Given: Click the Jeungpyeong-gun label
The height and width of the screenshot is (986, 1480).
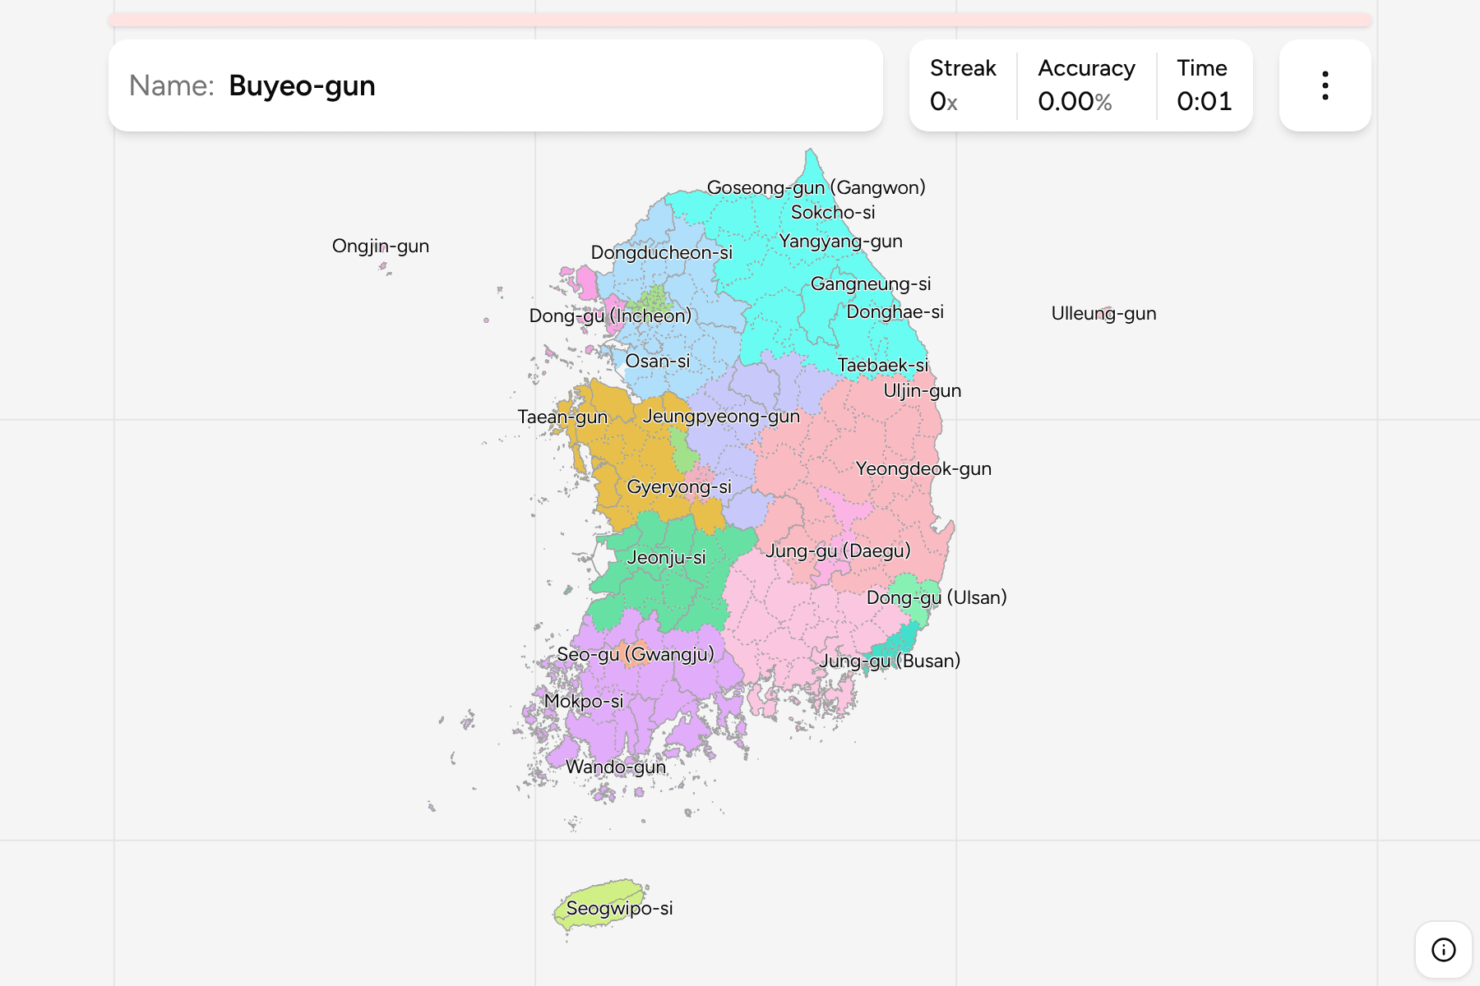Looking at the screenshot, I should 721,416.
